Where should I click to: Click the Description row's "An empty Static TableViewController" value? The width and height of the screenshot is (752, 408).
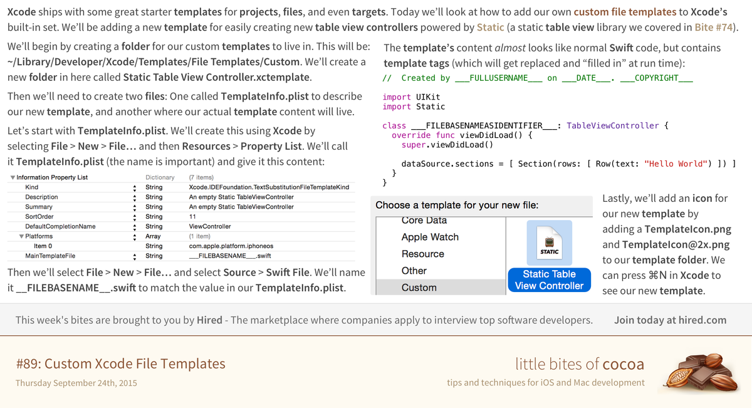241,197
